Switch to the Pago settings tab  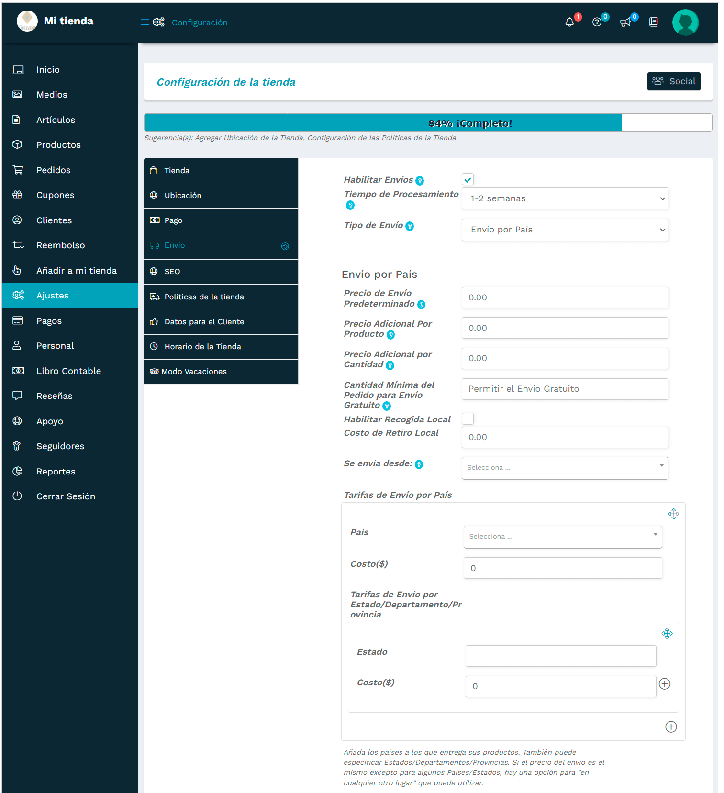click(221, 220)
